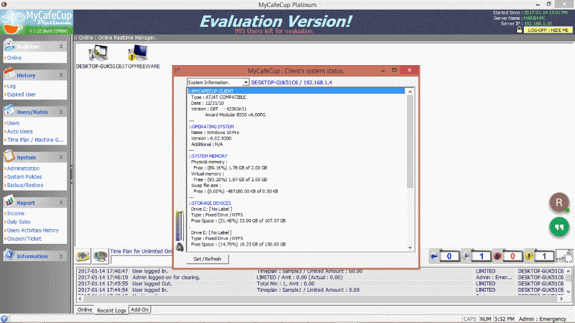Click the logs horizontal scrollbar right arrow
The width and height of the screenshot is (575, 323).
(561, 299)
